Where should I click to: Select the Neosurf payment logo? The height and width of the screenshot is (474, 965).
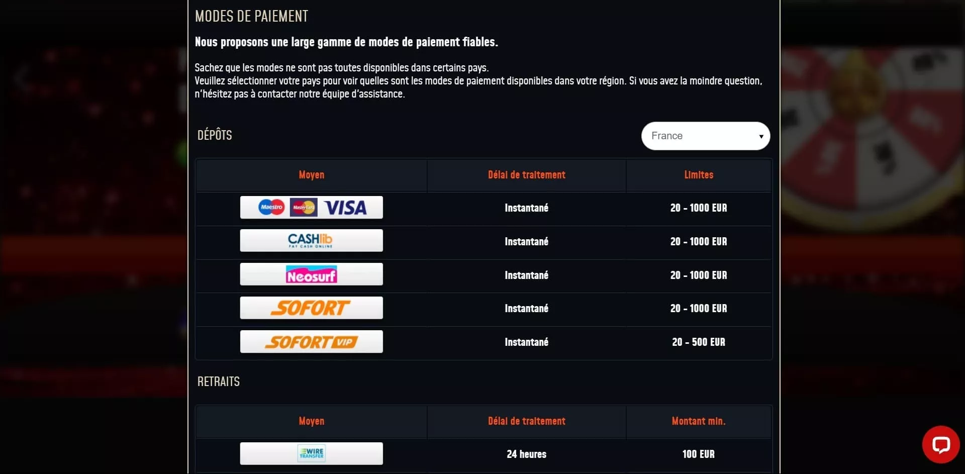click(311, 274)
